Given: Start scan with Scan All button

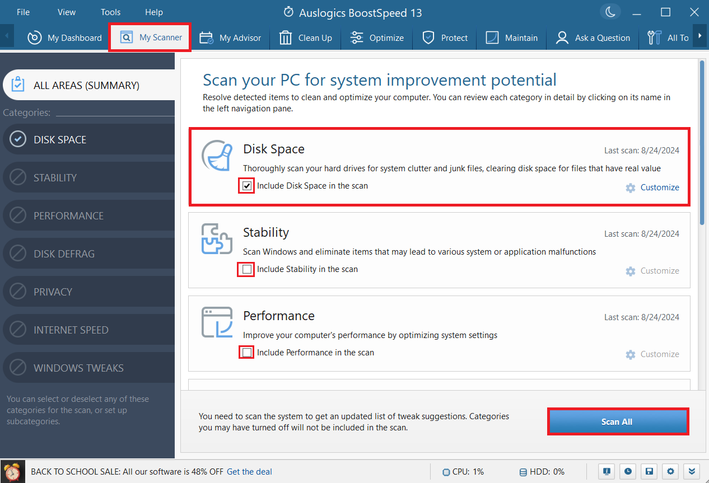Looking at the screenshot, I should coord(617,421).
